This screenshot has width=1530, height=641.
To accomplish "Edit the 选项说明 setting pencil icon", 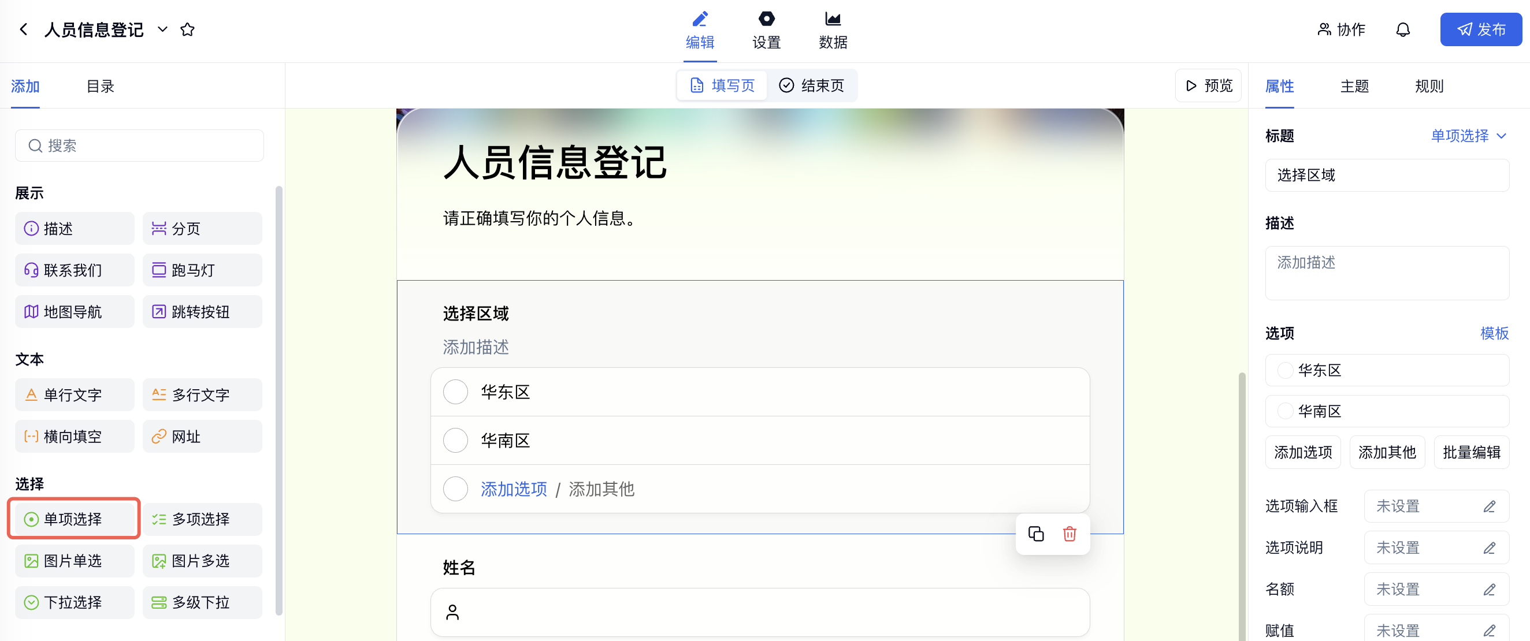I will (x=1488, y=548).
